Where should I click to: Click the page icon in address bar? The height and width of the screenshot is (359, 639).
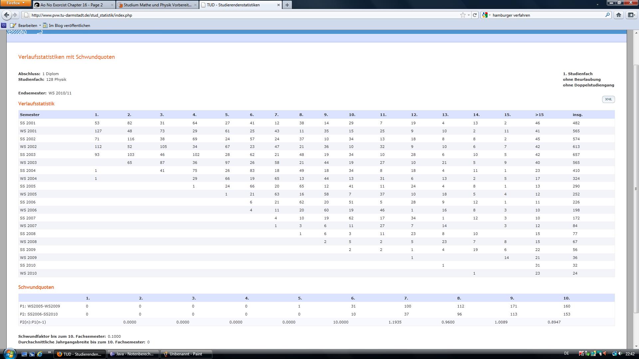click(x=26, y=15)
